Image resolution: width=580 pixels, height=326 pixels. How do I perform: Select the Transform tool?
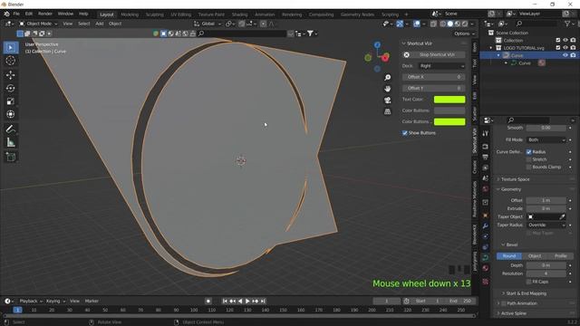[x=10, y=114]
